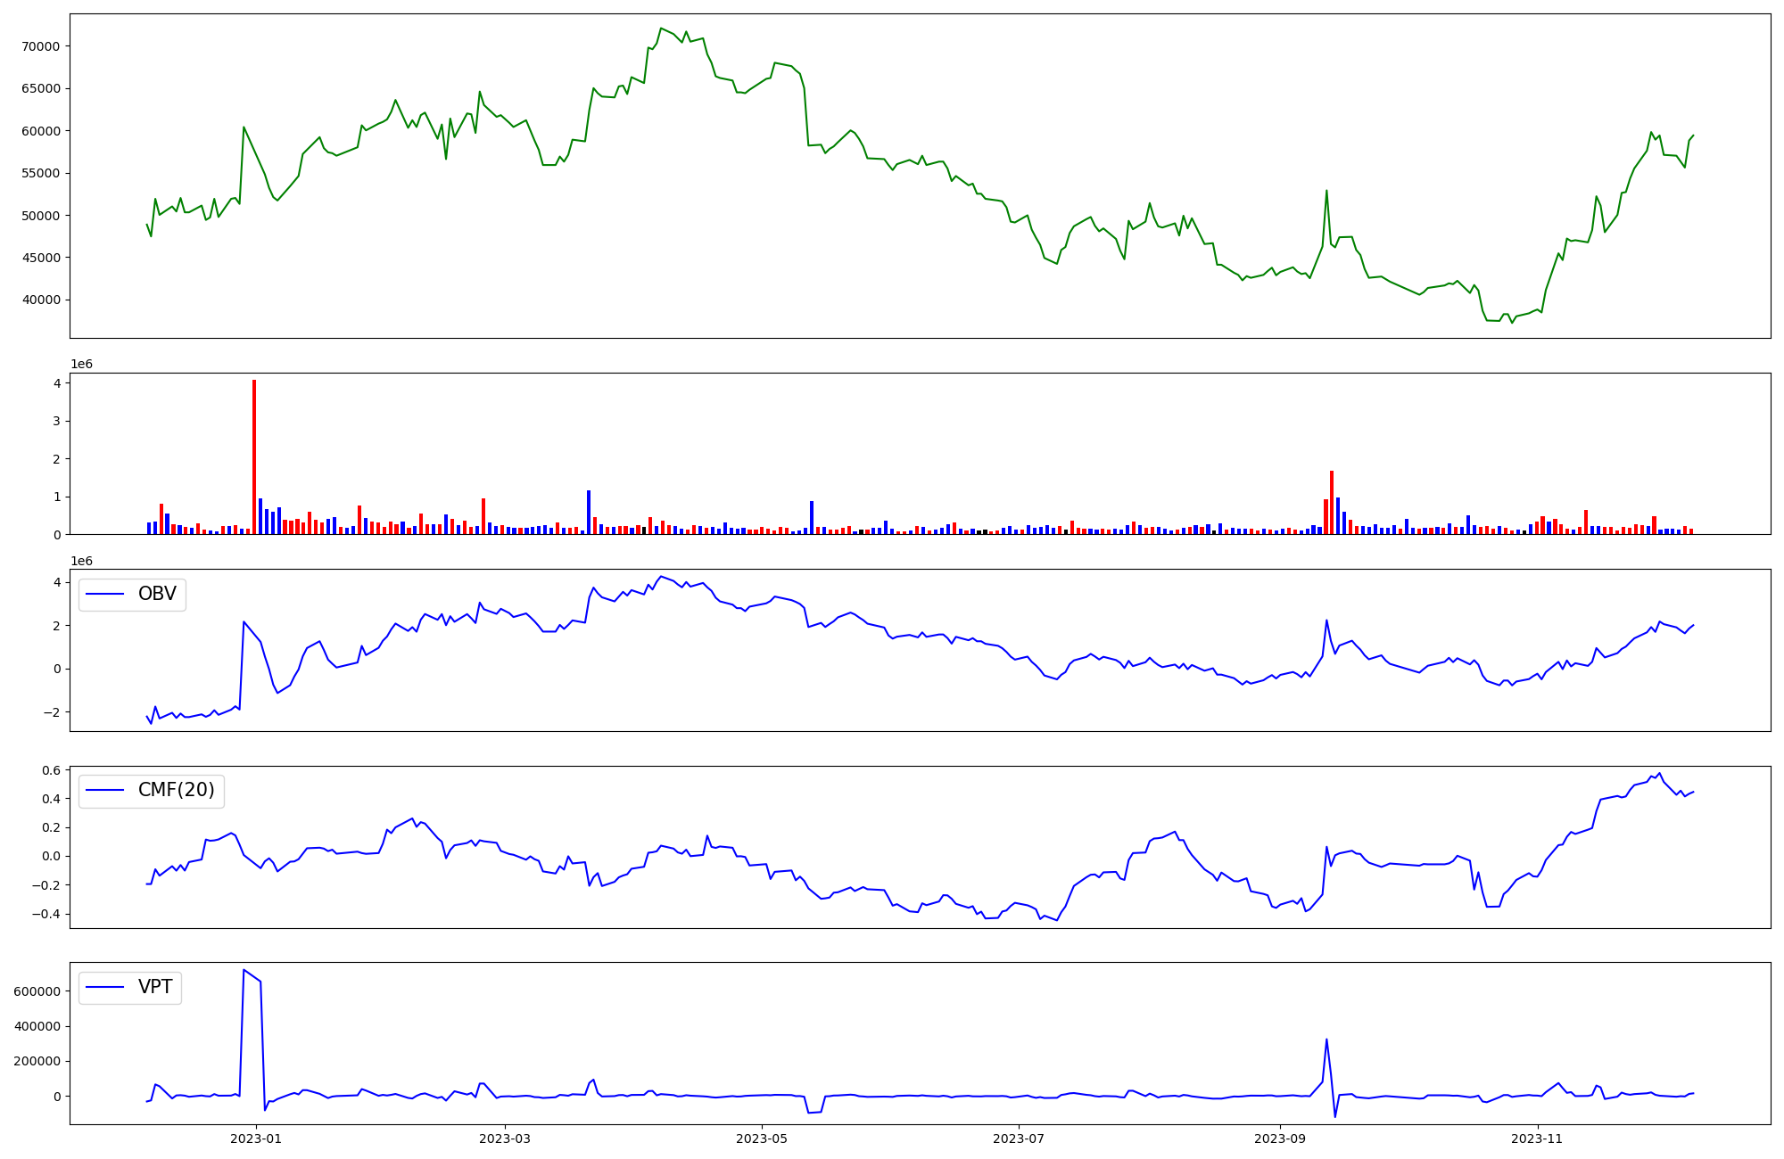Click the CMF(20) legend label

pos(177,790)
